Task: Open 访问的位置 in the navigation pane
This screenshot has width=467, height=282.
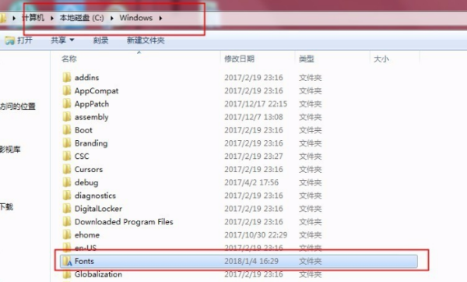Action: tap(18, 106)
